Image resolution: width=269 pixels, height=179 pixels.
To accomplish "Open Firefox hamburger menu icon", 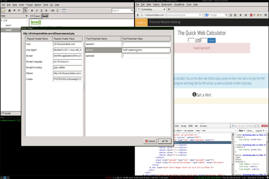I will point(266,15).
